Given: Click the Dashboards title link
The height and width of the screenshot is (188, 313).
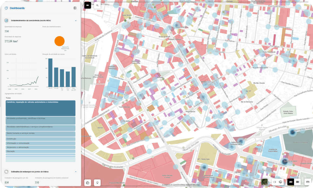Looking at the screenshot, I should pos(17,8).
